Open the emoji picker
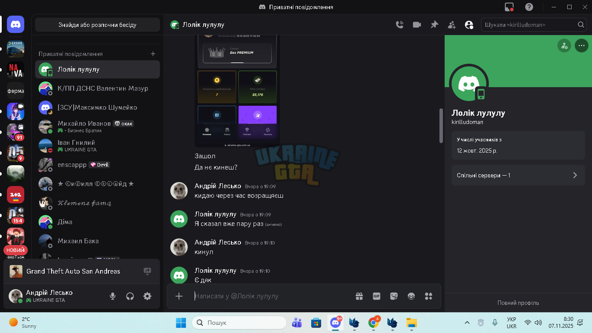This screenshot has height=333, width=592. pyautogui.click(x=411, y=296)
